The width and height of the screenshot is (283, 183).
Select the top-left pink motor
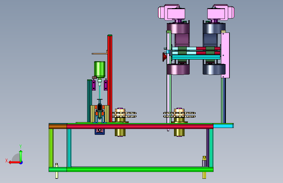172,12
